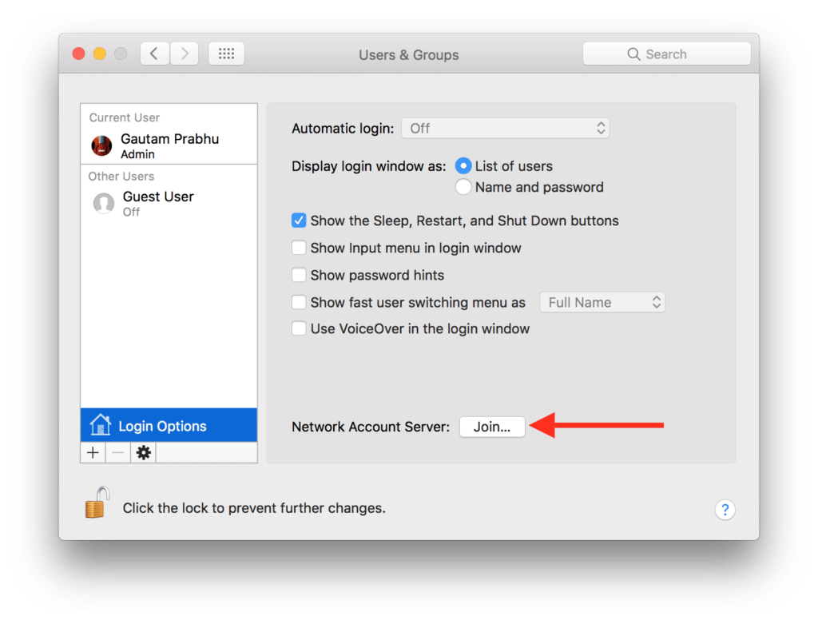Click the Guest User silhouette icon
Screen dimensions: 818x624
(x=103, y=204)
